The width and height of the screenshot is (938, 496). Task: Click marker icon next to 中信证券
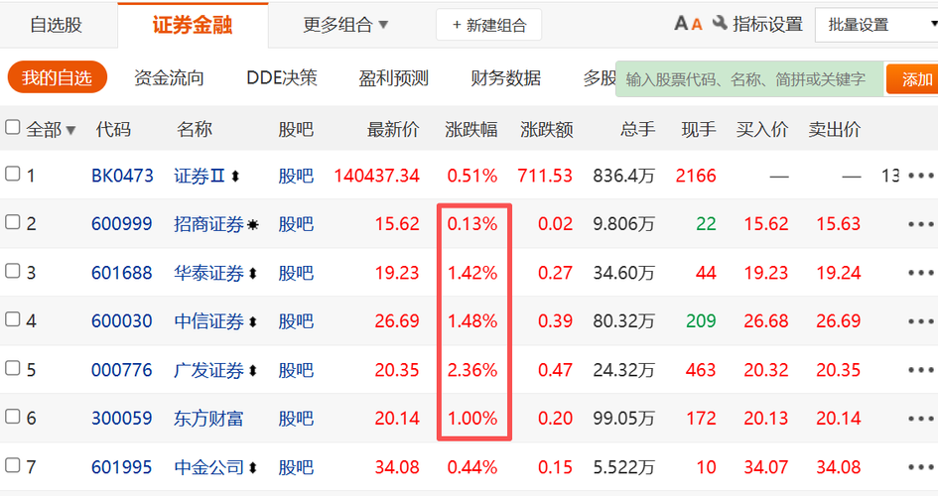point(252,321)
